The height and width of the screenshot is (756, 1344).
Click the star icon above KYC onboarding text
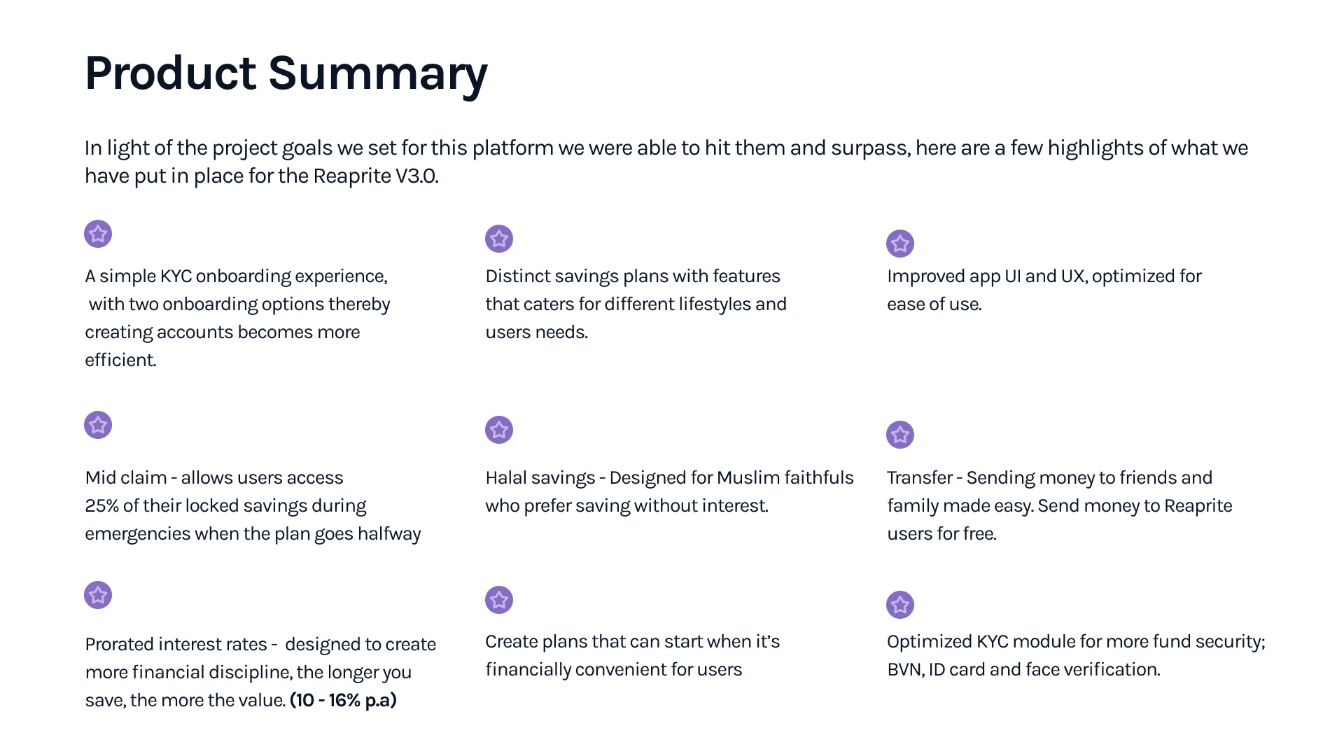coord(98,234)
